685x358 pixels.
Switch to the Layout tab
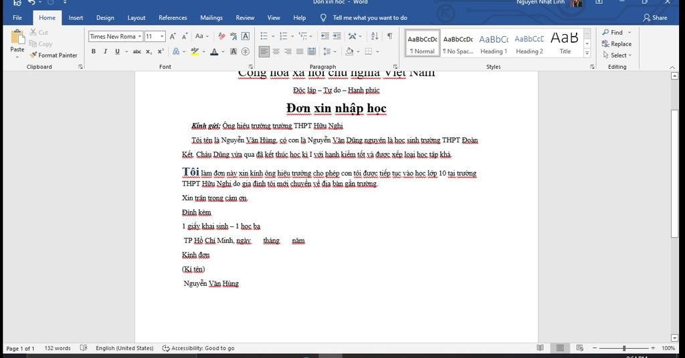coord(136,17)
